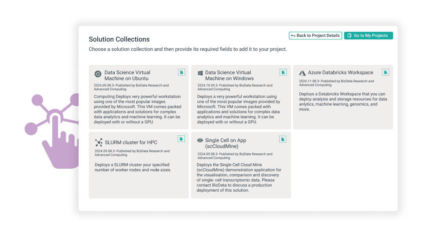
Task: Click the Azure Databricks logo icon
Action: (x=302, y=73)
